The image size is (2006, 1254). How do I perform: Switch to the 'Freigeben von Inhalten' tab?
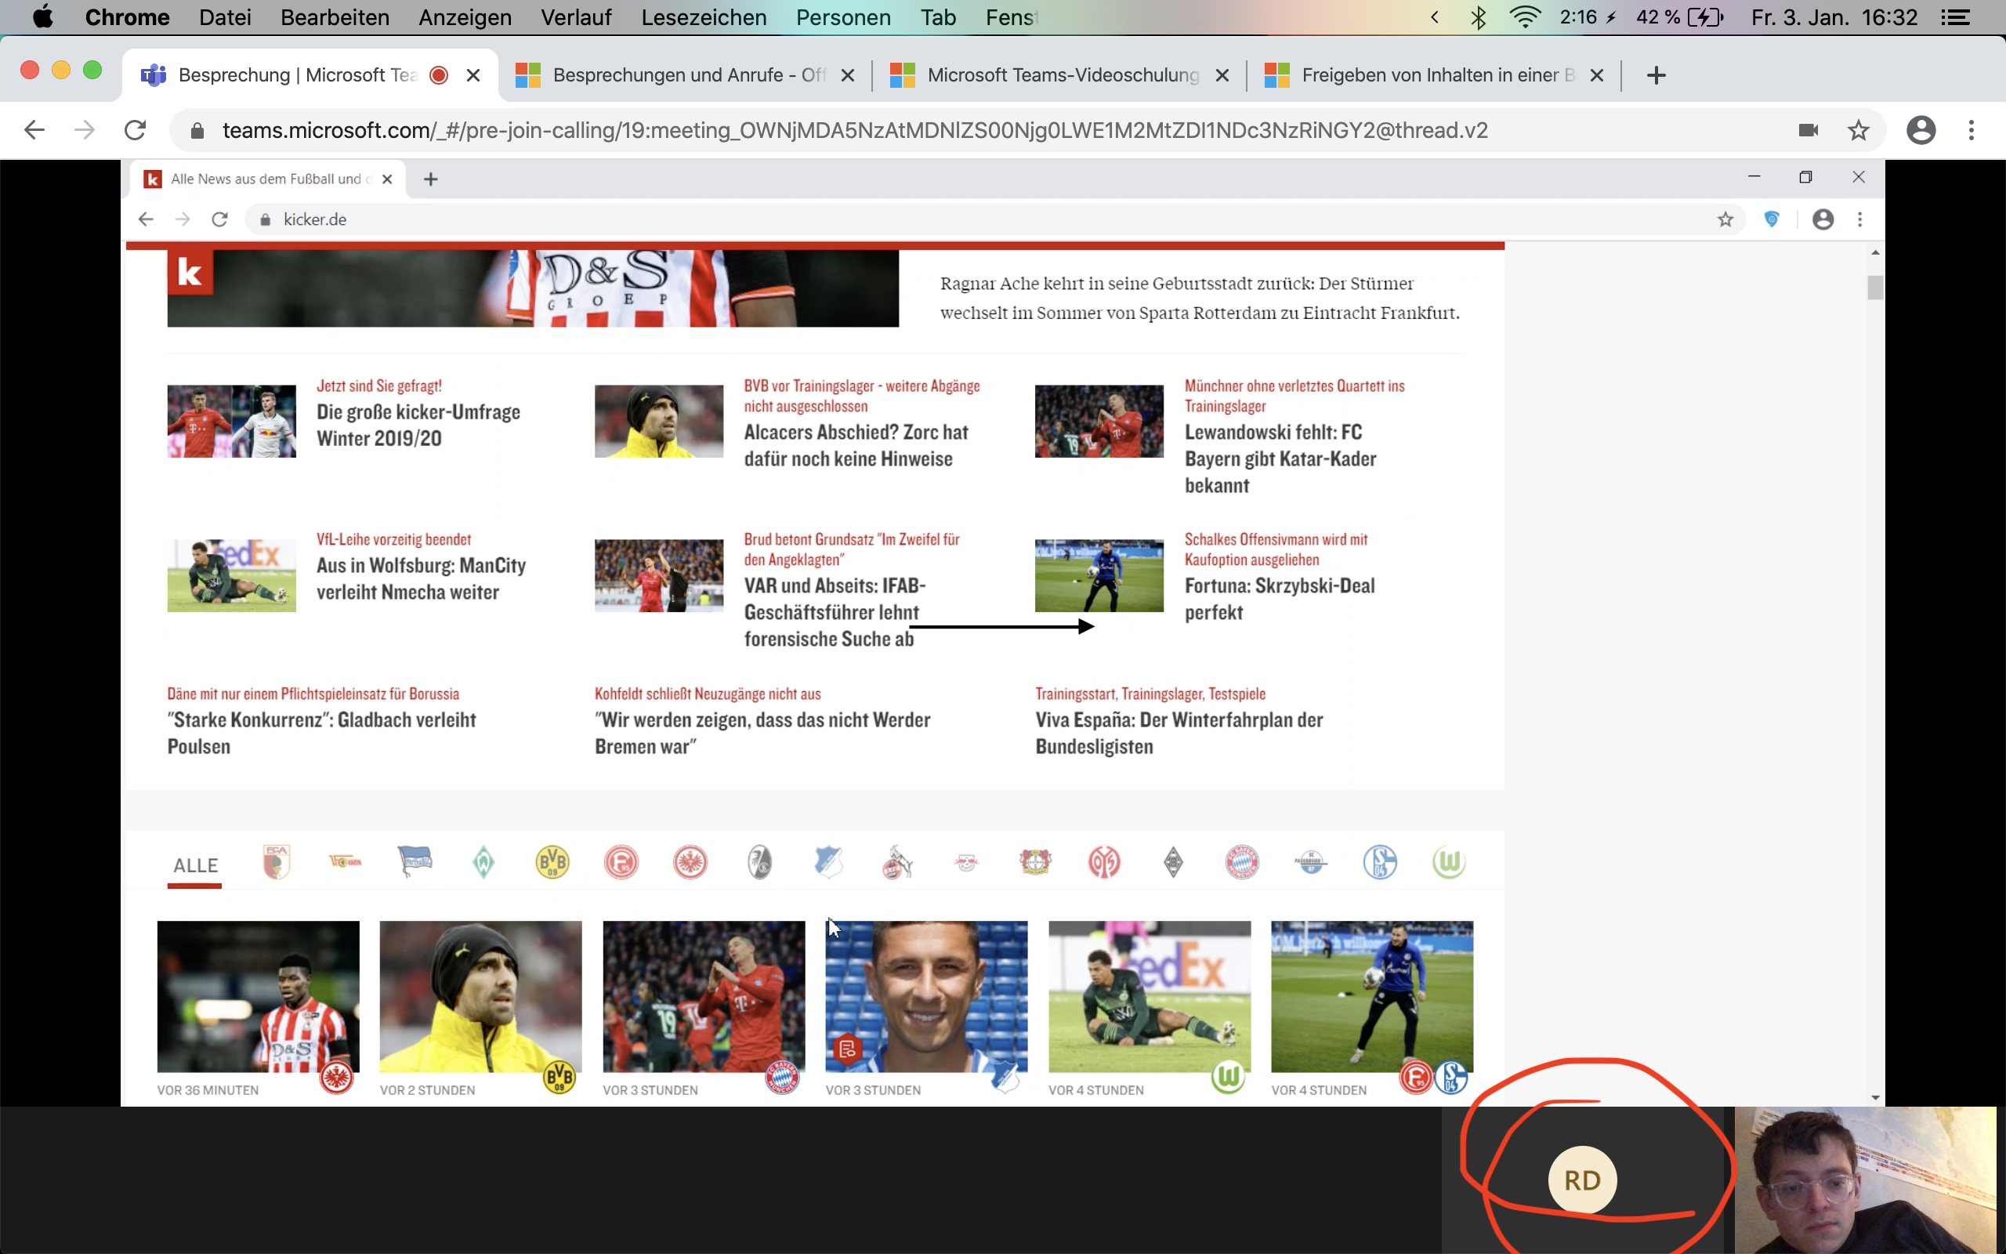click(1434, 75)
